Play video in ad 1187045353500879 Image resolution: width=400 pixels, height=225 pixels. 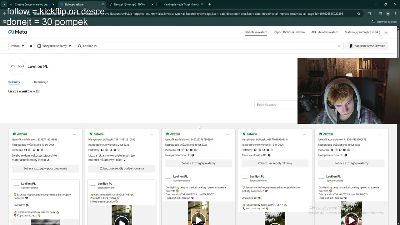[352, 220]
